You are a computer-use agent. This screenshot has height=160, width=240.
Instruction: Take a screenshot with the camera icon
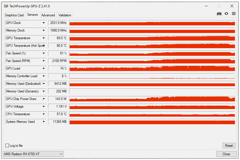click(219, 14)
